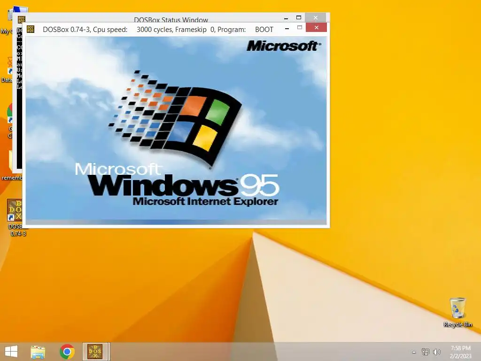The image size is (481, 361).
Task: Open the volume speaker tray icon
Action: tap(436, 352)
